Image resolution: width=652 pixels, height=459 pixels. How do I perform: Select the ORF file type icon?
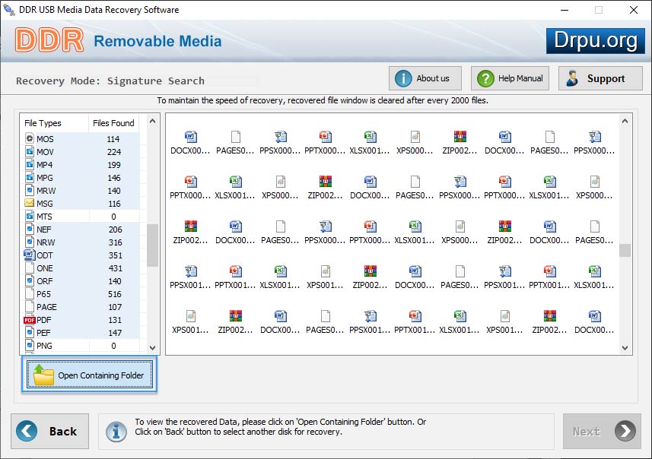click(x=30, y=281)
